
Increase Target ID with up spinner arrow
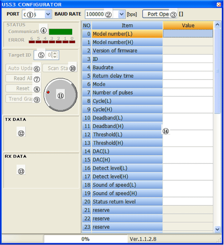(55, 53)
